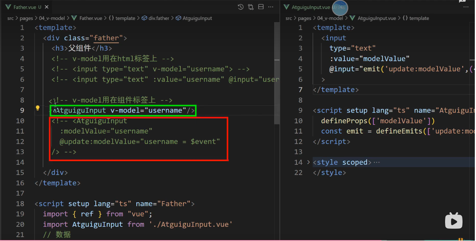This screenshot has height=241, width=476.
Task: Click the vertical scrollbar of the Father.vue editor
Action: click(x=277, y=73)
